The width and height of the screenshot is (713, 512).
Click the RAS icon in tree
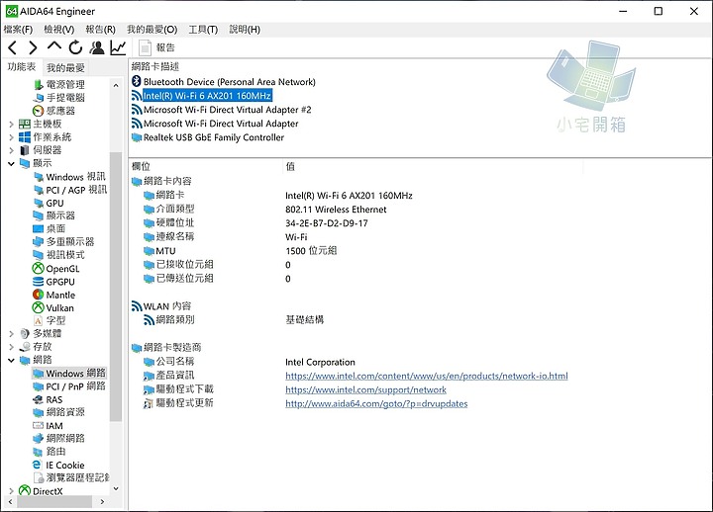39,399
